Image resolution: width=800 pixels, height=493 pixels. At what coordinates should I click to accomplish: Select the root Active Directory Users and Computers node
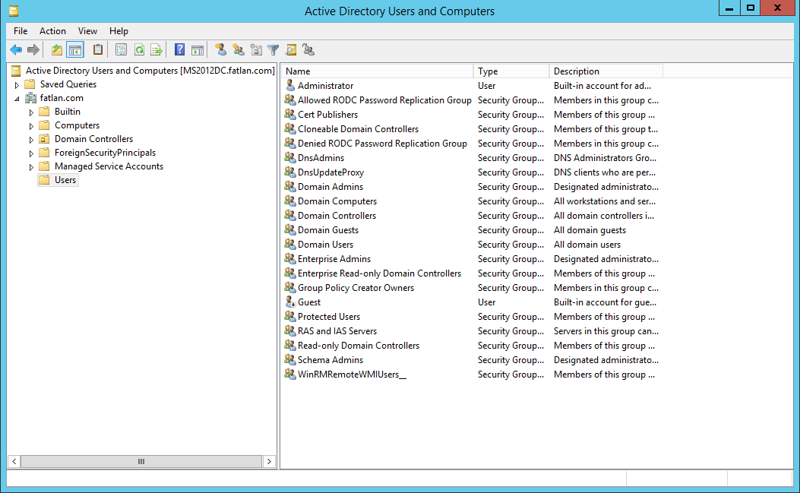point(150,71)
